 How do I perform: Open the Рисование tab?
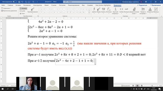pos(27,5)
